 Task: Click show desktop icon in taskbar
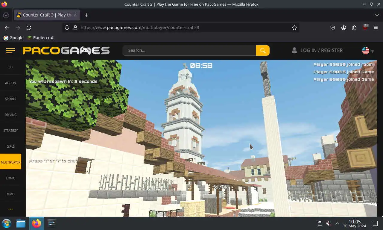375,223
